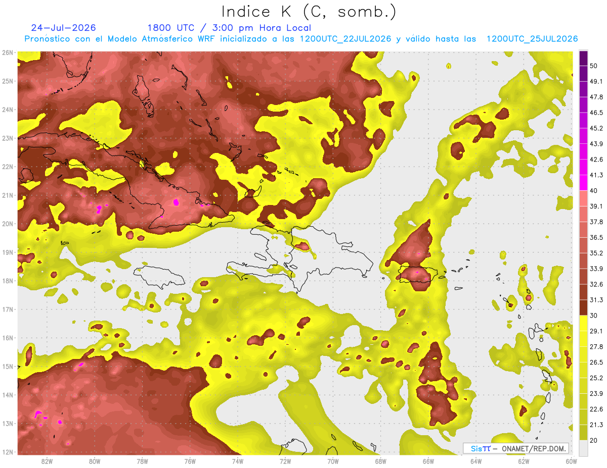
Task: Click the colorbar value '26.5'
Action: coord(596,362)
